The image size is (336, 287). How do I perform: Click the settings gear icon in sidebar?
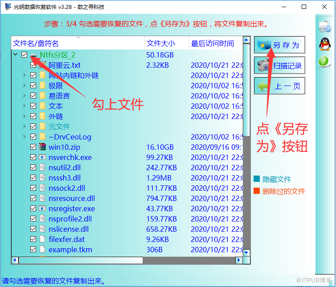324,27
